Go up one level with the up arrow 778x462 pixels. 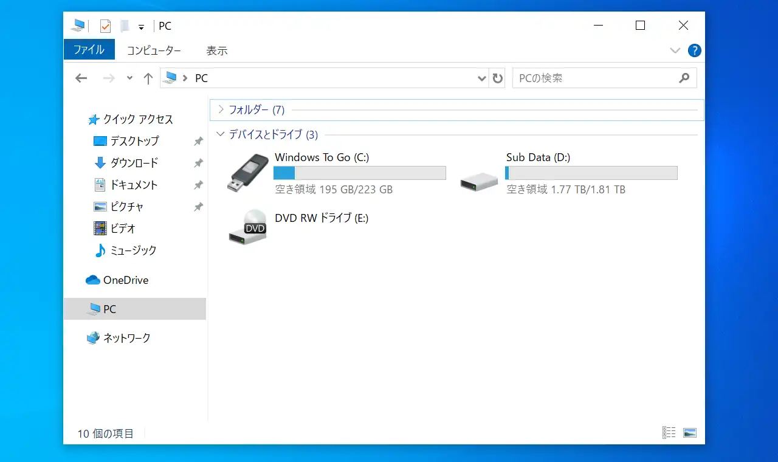[148, 78]
